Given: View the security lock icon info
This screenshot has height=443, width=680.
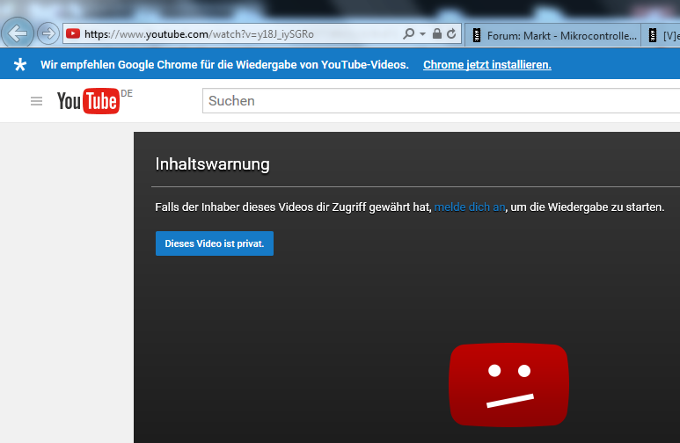Looking at the screenshot, I should pos(437,33).
